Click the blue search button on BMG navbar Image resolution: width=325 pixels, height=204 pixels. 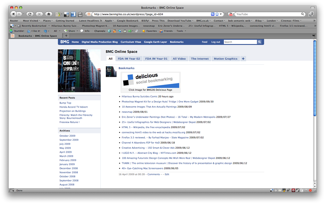(x=259, y=42)
